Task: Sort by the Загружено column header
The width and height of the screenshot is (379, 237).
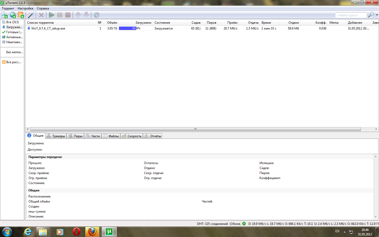Action: point(136,23)
